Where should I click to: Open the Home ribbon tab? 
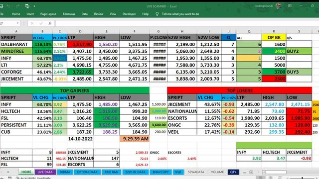coord(16,14)
